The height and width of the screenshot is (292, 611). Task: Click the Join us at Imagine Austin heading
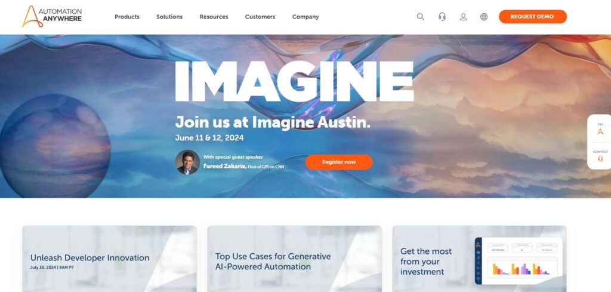(x=273, y=122)
